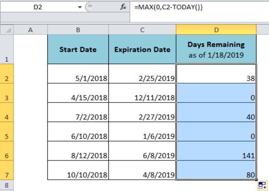Image resolution: width=269 pixels, height=191 pixels.
Task: Click the Days Remaining header cell
Action: click(216, 49)
